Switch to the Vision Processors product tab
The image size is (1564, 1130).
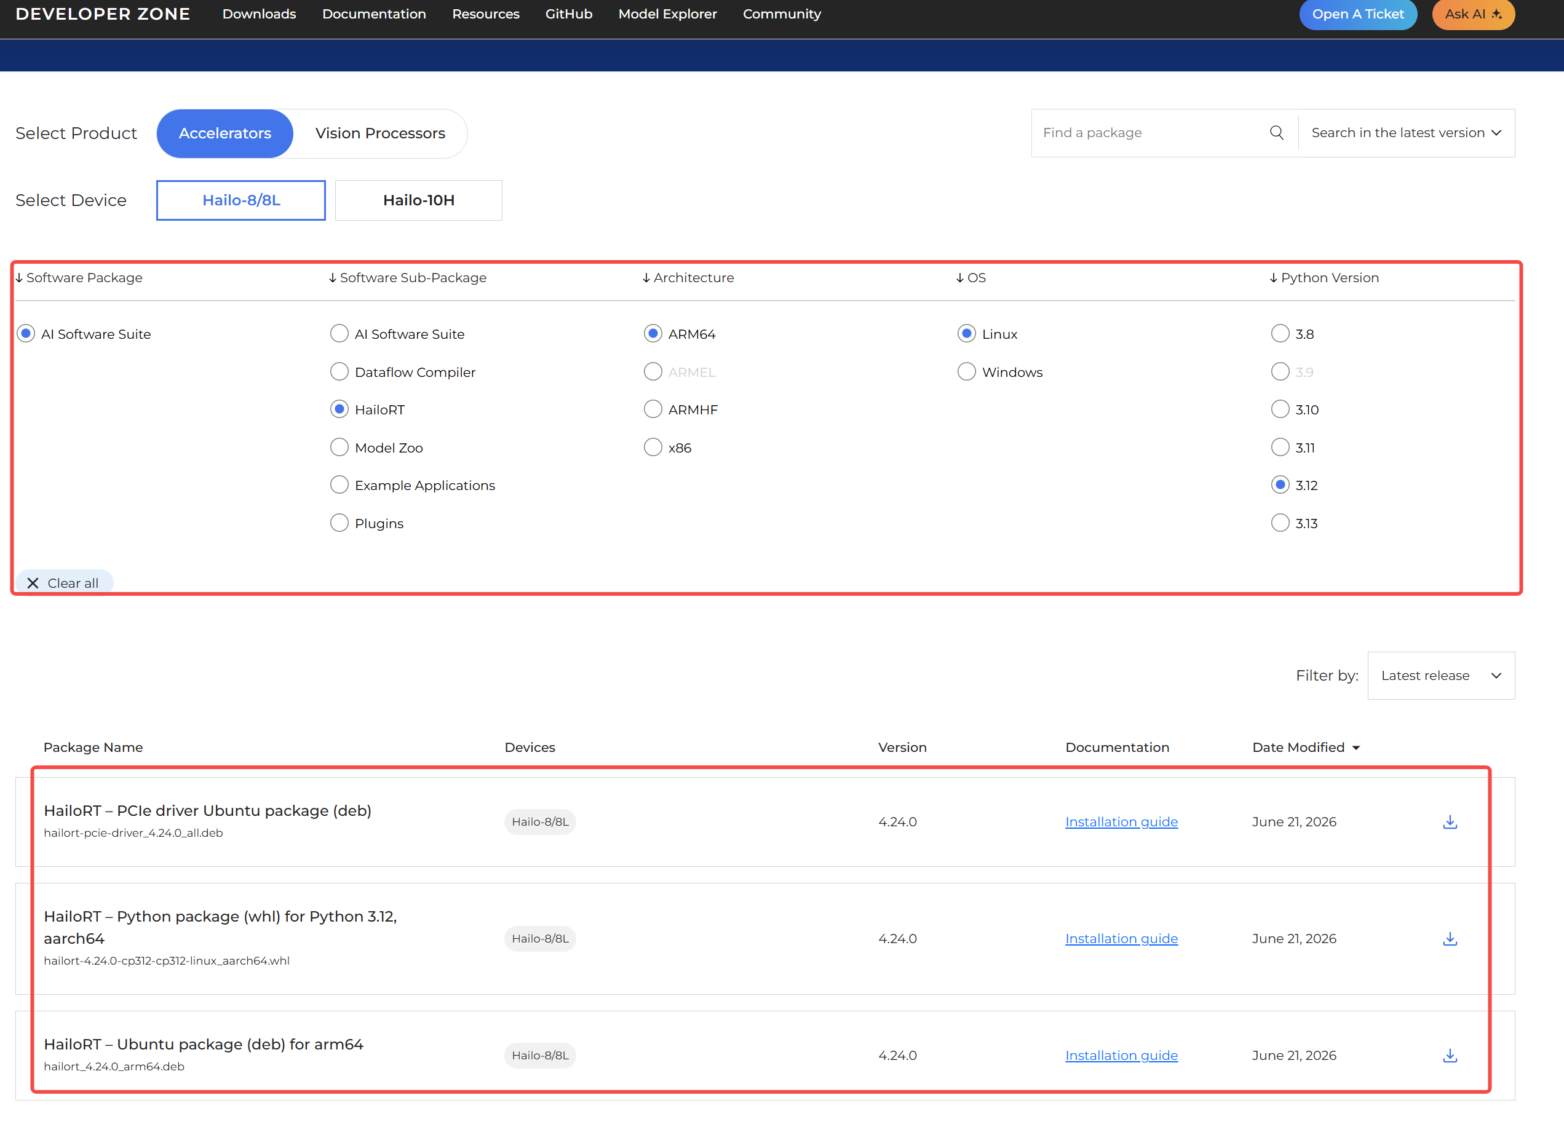click(380, 133)
